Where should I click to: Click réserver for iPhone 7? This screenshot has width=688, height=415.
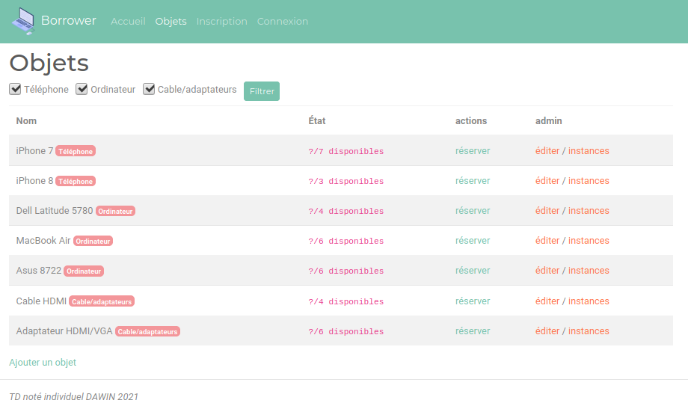tap(473, 151)
